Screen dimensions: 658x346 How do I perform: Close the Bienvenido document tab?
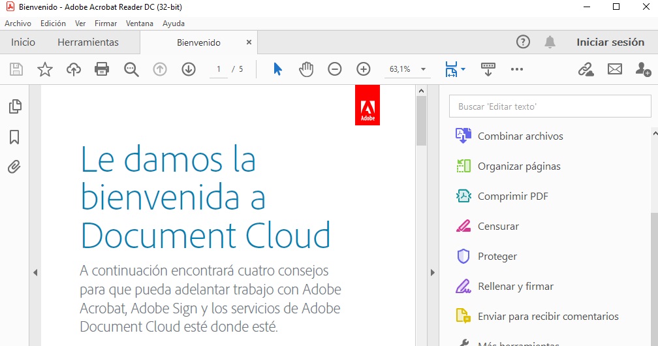249,42
